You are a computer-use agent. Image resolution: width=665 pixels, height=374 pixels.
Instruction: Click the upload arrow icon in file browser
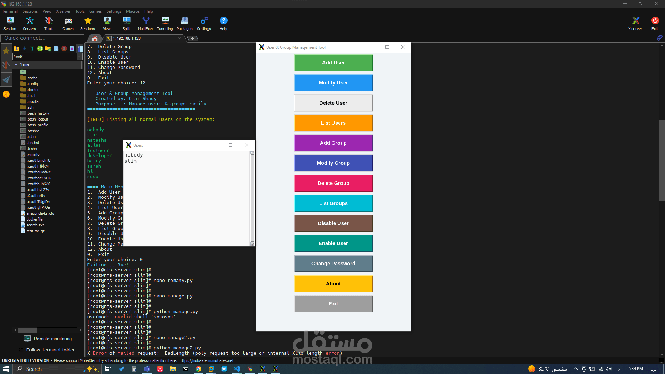tap(32, 48)
